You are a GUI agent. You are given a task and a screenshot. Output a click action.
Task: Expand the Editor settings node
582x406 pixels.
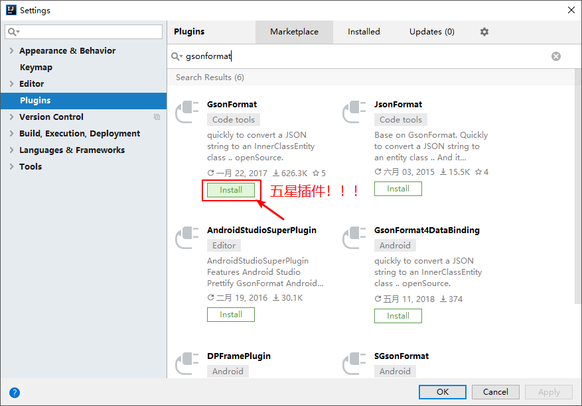click(x=11, y=83)
